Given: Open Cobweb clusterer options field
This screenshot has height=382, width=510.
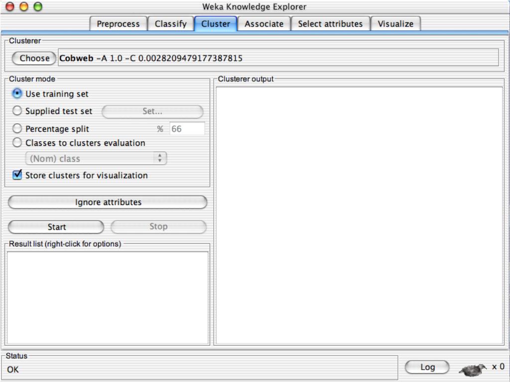Looking at the screenshot, I should (278, 58).
